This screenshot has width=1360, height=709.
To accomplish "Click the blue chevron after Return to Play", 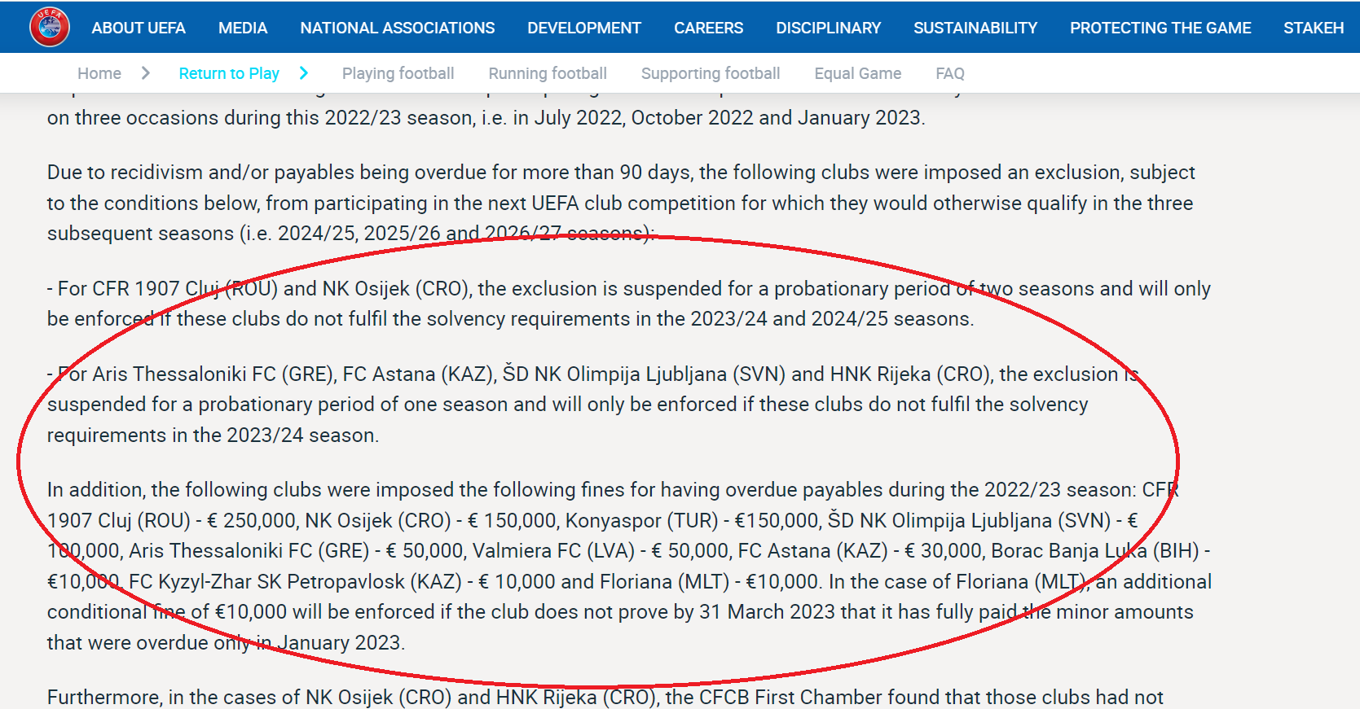I will pos(304,73).
